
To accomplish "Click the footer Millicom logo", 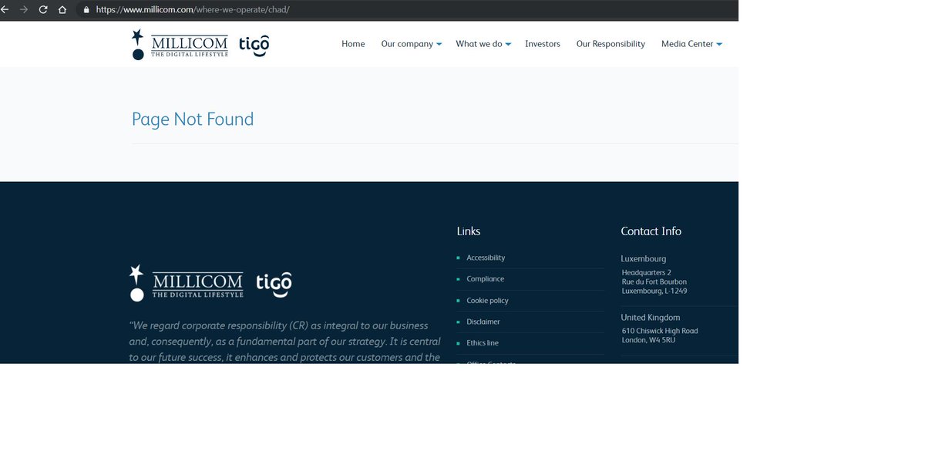I will tap(187, 284).
